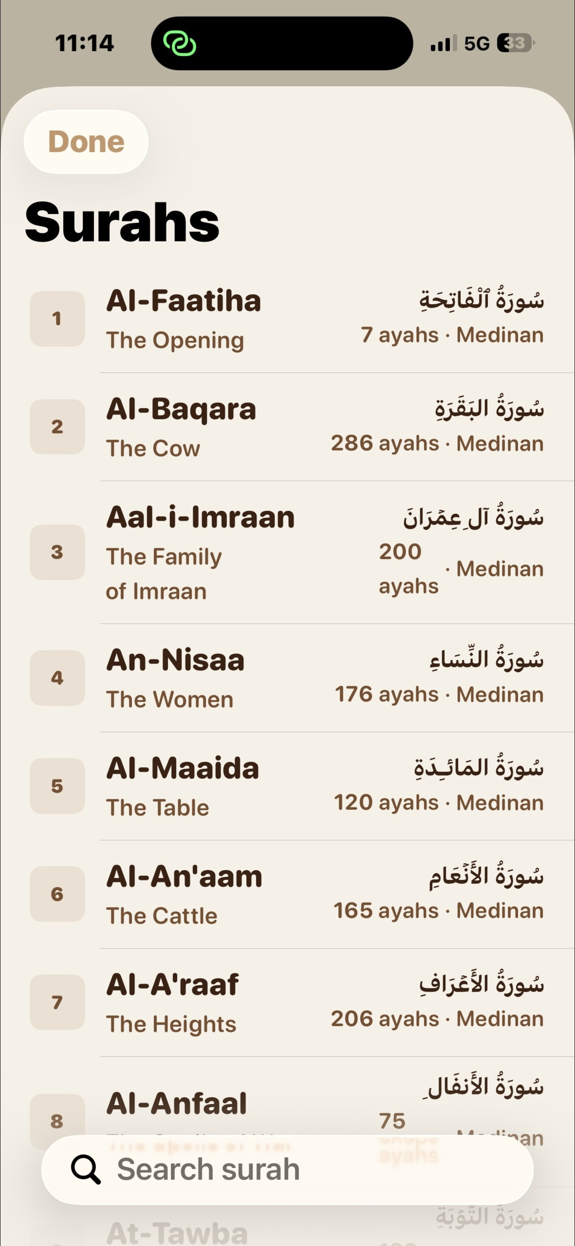Tap the Arabic title of Al-An'aam
The image size is (575, 1246).
click(x=486, y=876)
